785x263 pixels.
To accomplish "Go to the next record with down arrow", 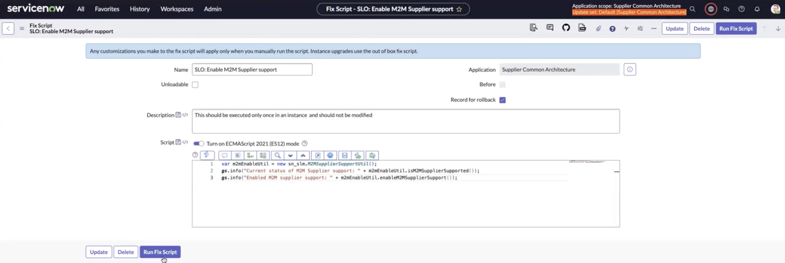I will (778, 28).
